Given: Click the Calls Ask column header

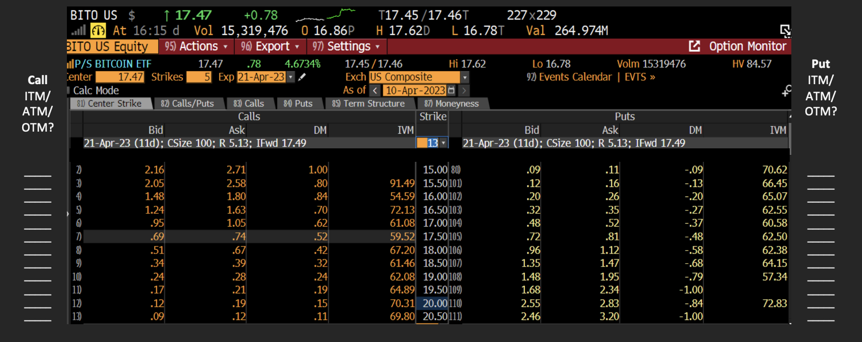Looking at the screenshot, I should click(237, 130).
